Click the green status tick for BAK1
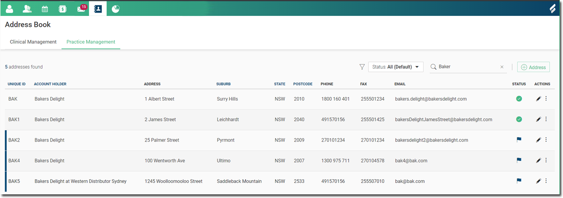Screen dimensions: 563x198 point(519,119)
